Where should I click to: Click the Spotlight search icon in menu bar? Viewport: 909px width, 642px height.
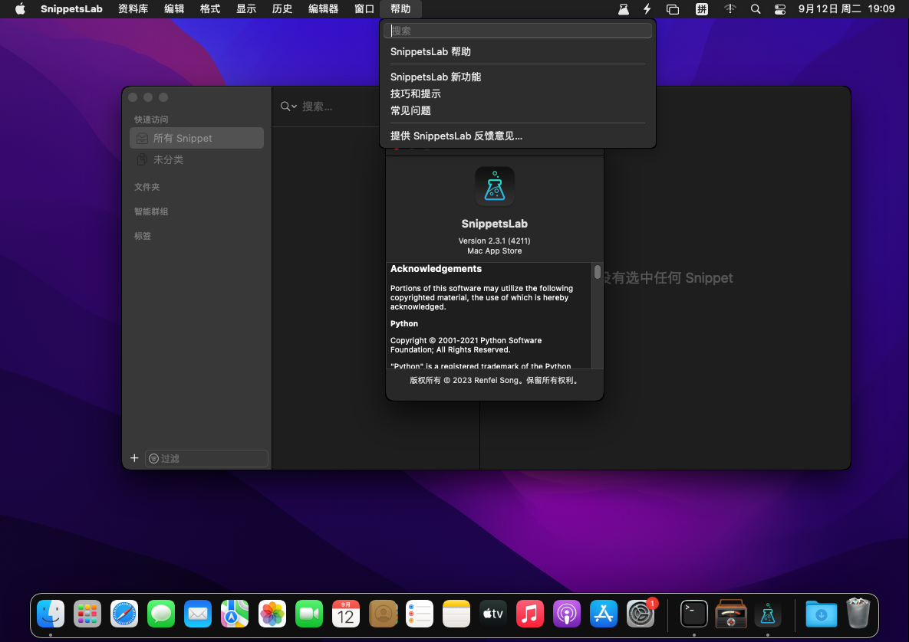[756, 9]
